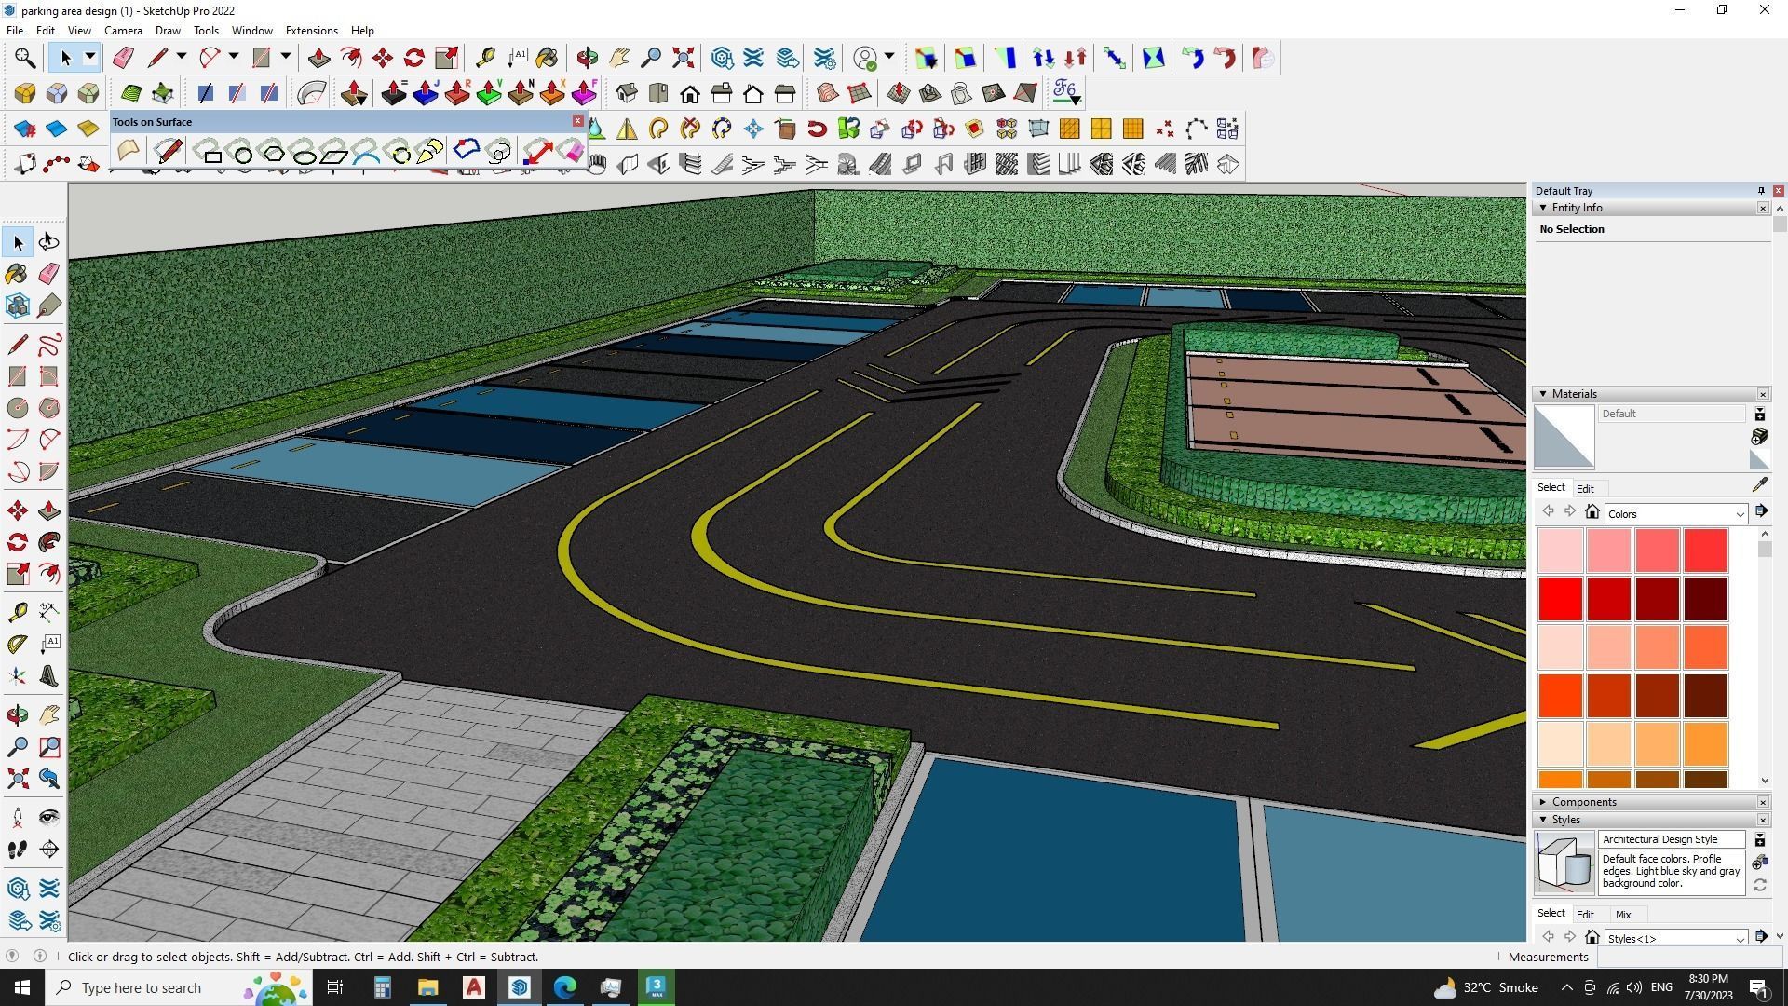
Task: Open File Explorer from the taskbar
Action: pos(427,987)
